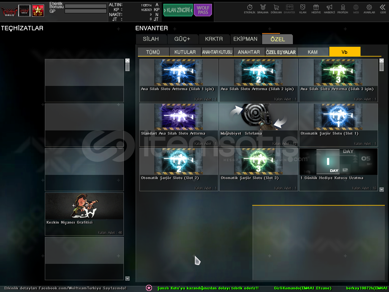Screen dimensions: 389x292
Task: Select the KUTULAR sub-tab
Action: [x=185, y=52]
